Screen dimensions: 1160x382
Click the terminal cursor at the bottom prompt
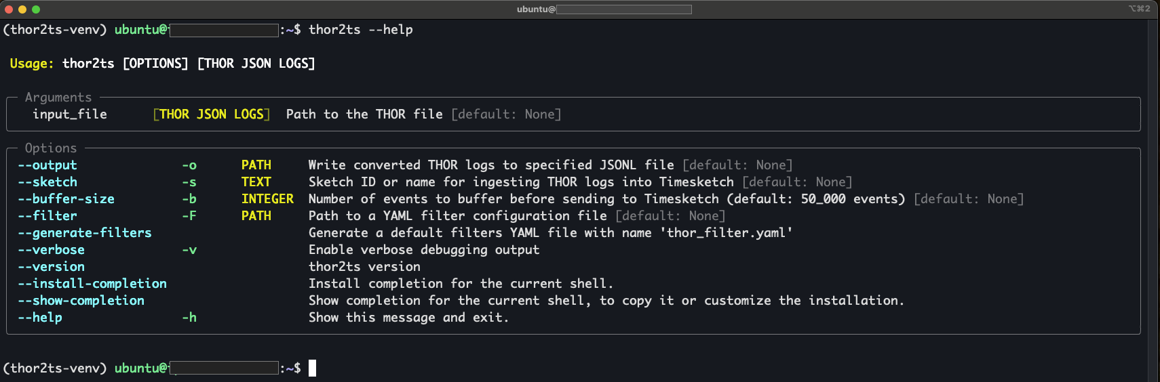pyautogui.click(x=312, y=368)
